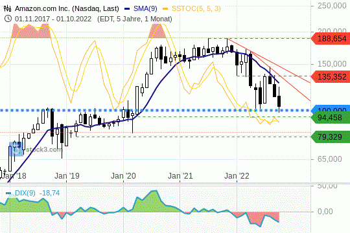The height and width of the screenshot is (233, 350).
Task: Click the Jan '21 time axis label
Action: 180,176
